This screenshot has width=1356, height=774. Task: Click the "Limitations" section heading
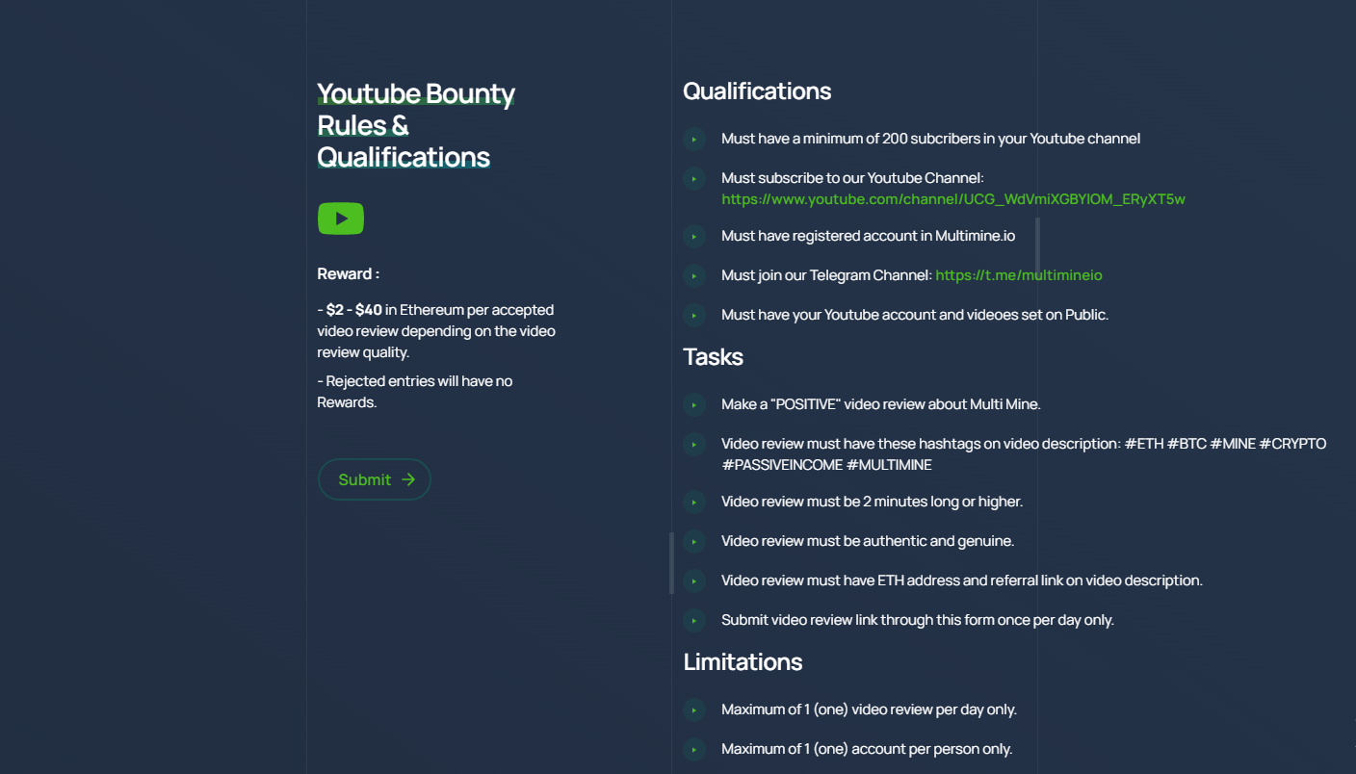click(743, 662)
